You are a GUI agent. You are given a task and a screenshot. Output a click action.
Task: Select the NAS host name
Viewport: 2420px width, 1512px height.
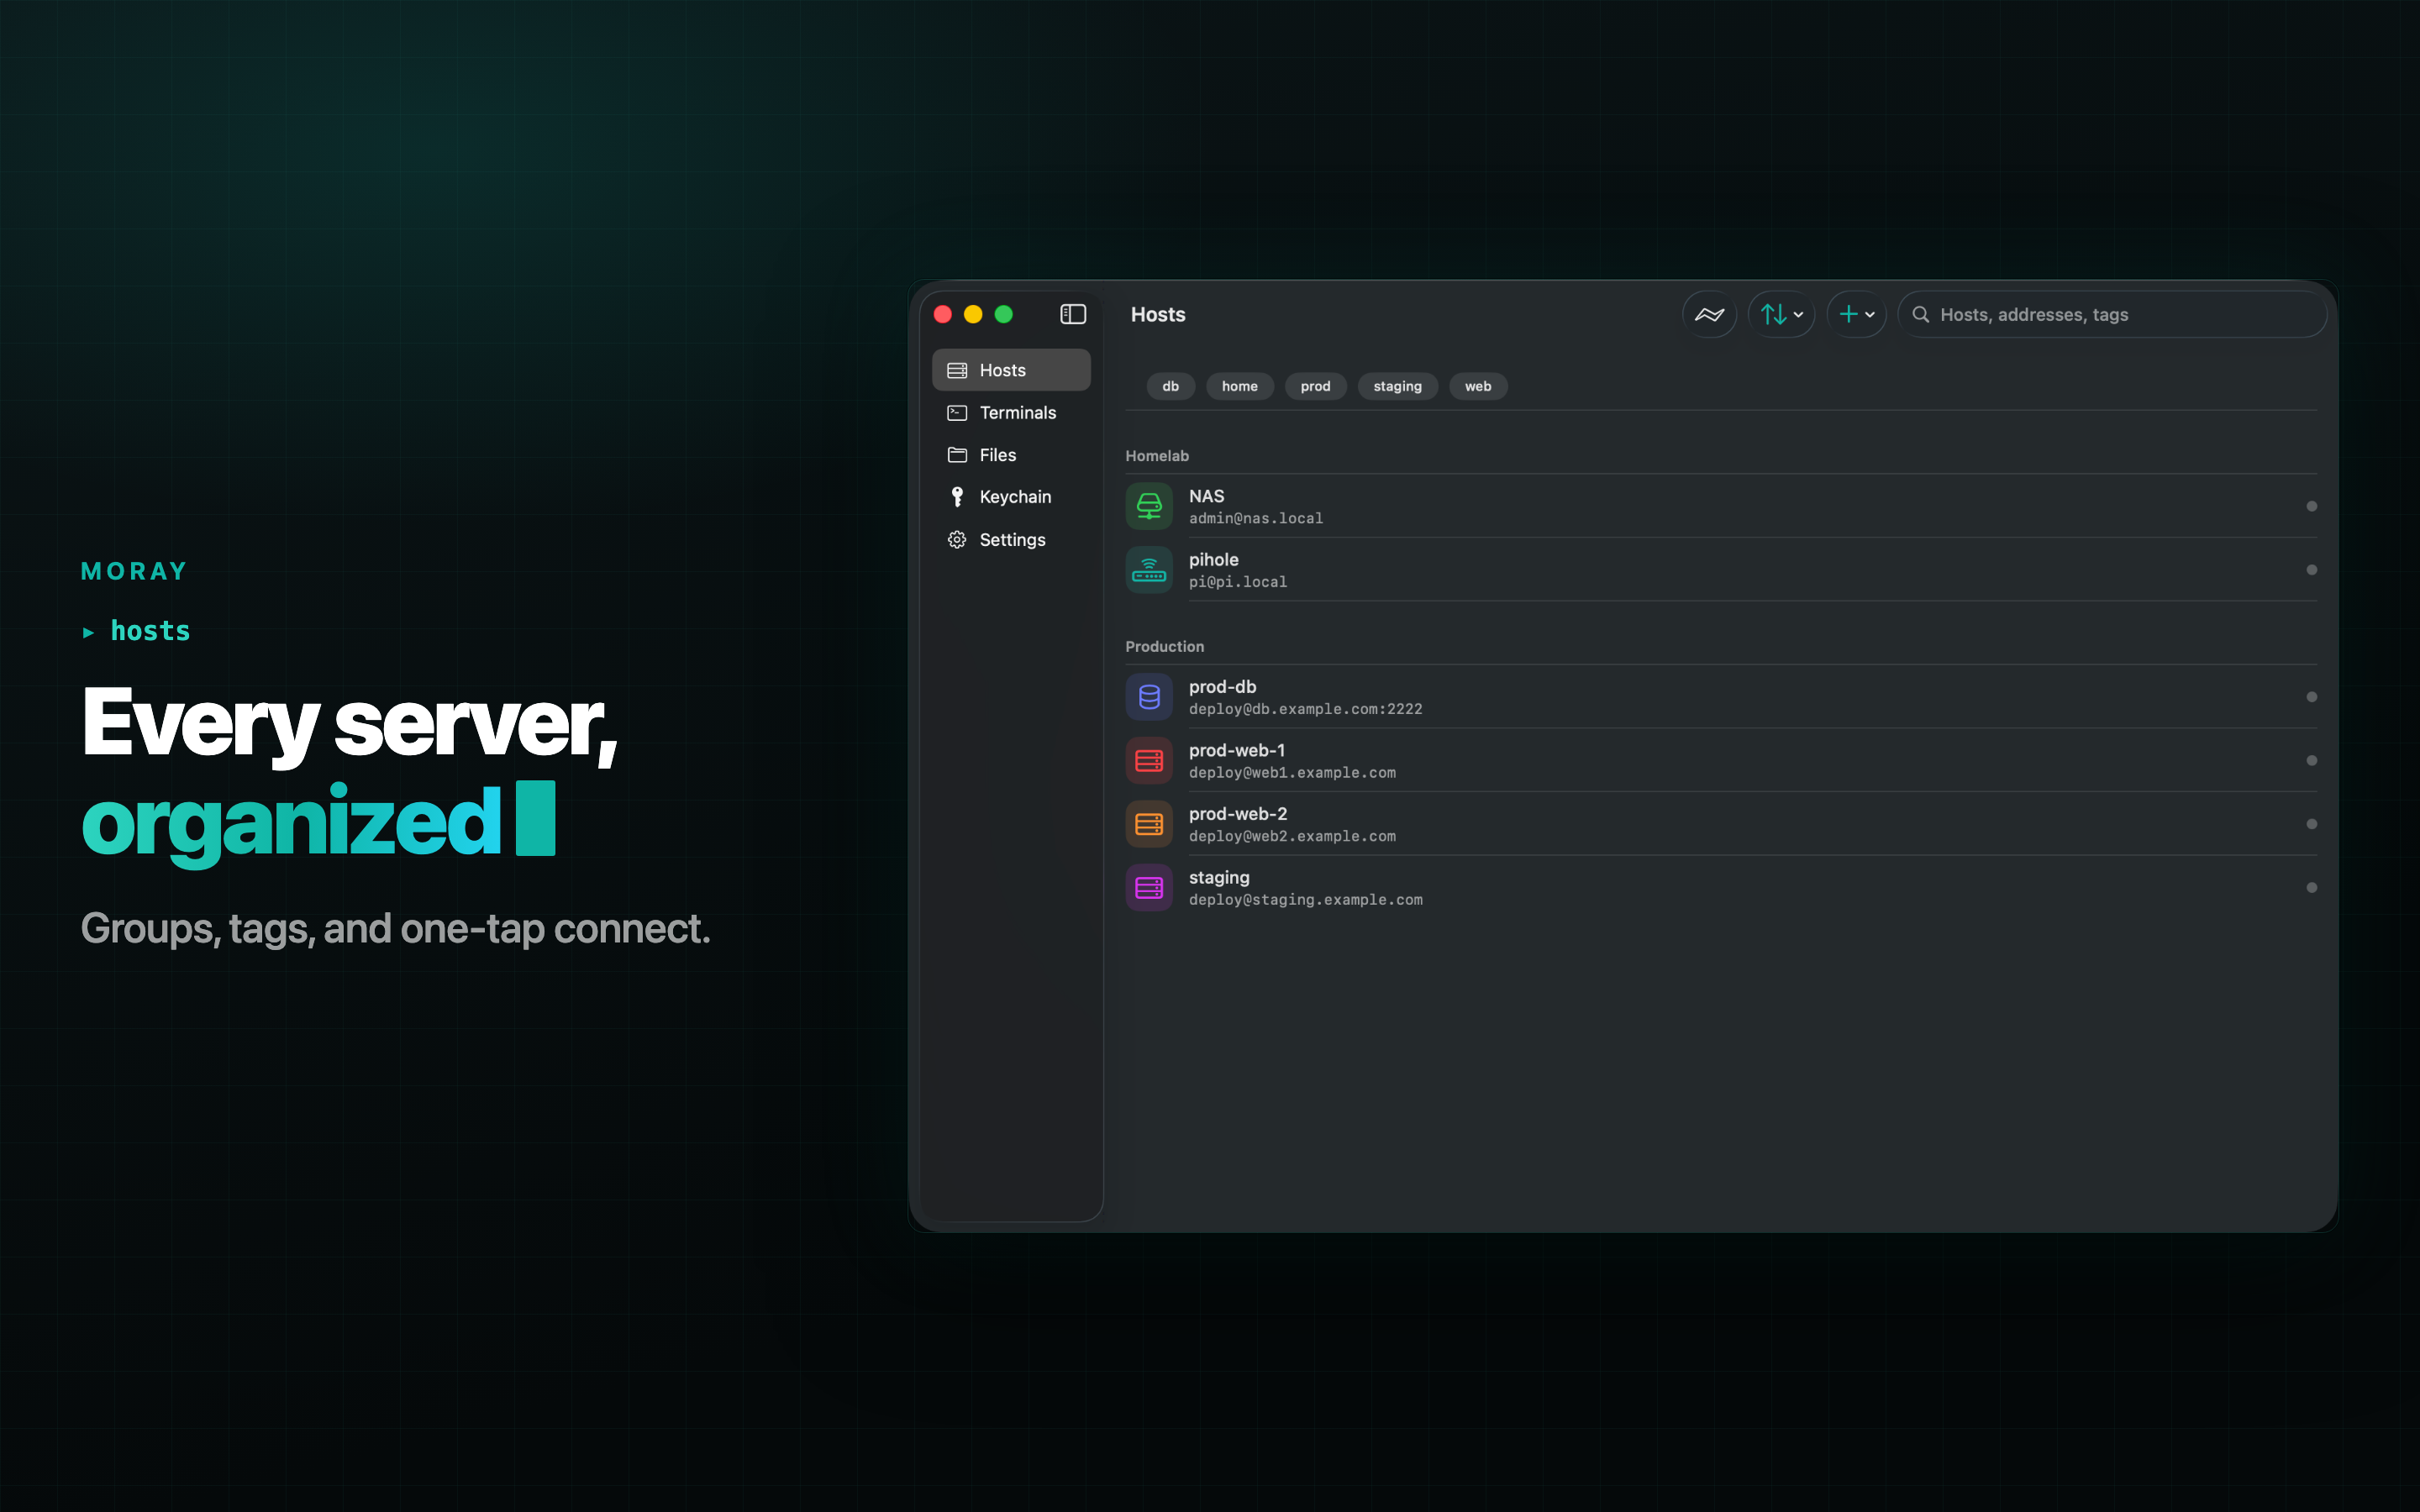[x=1206, y=496]
